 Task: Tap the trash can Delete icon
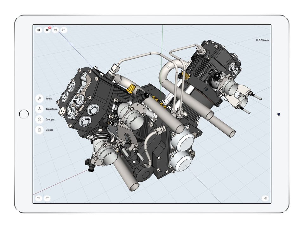(39, 130)
